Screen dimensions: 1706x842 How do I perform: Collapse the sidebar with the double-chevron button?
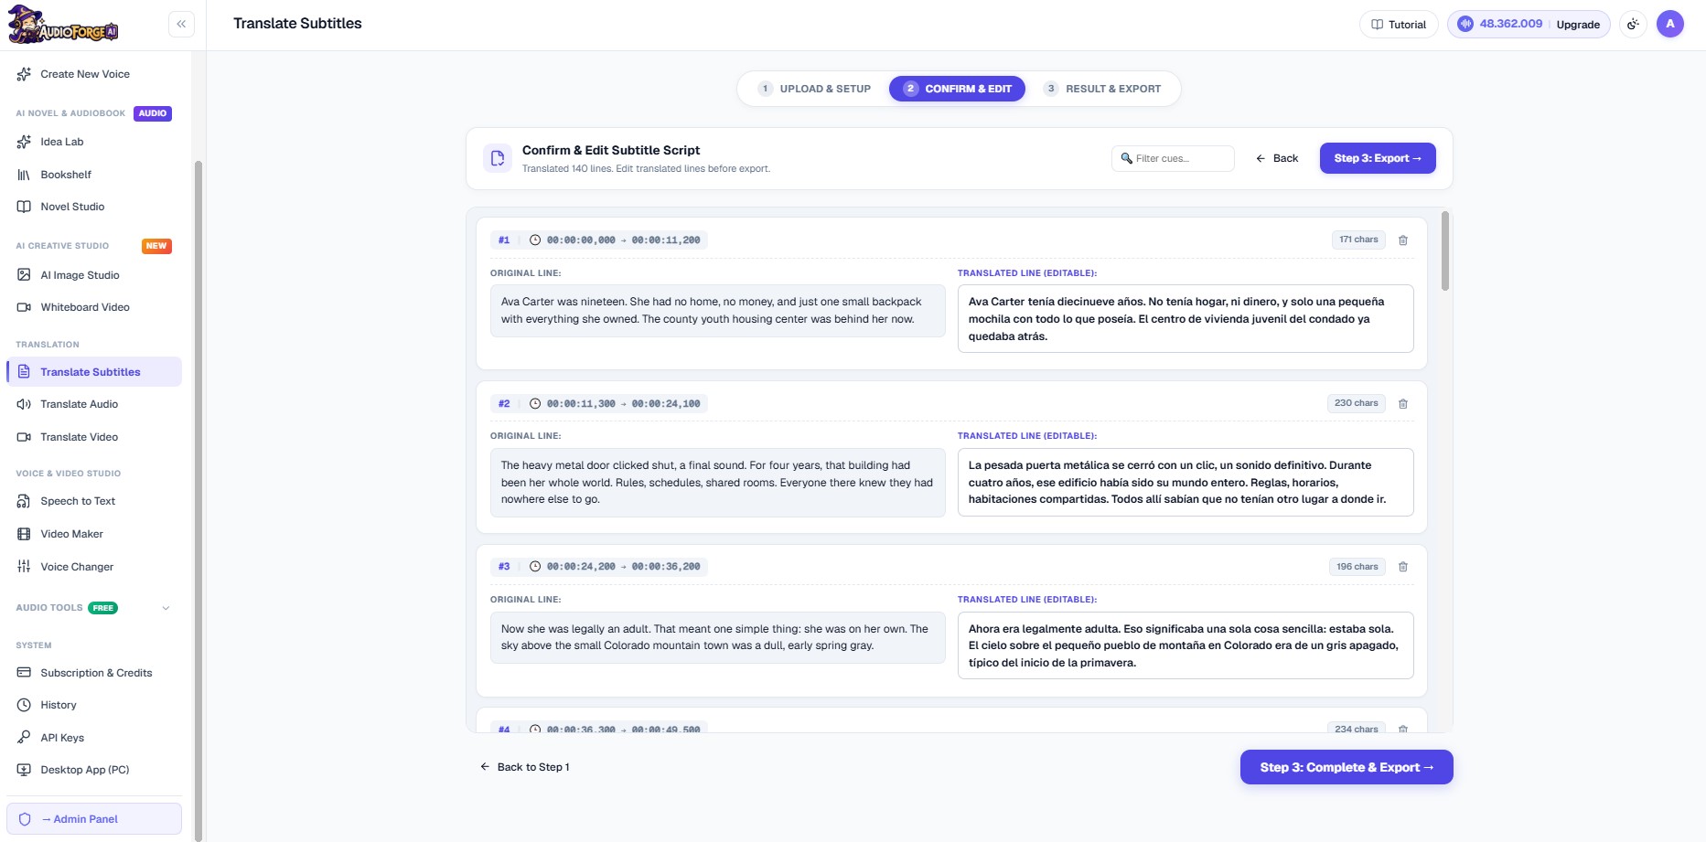181,24
